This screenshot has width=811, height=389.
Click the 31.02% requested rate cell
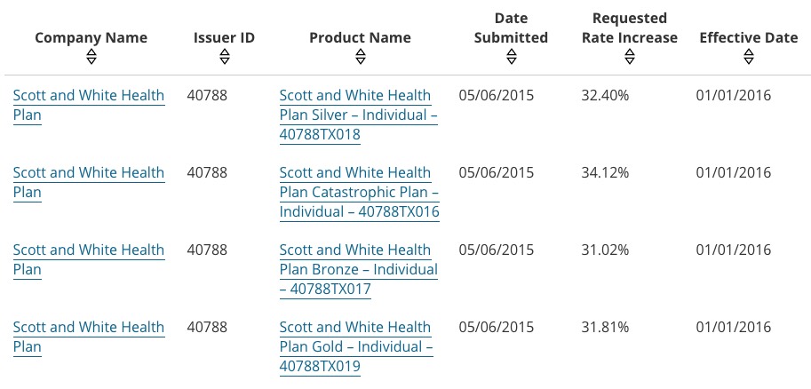point(605,250)
